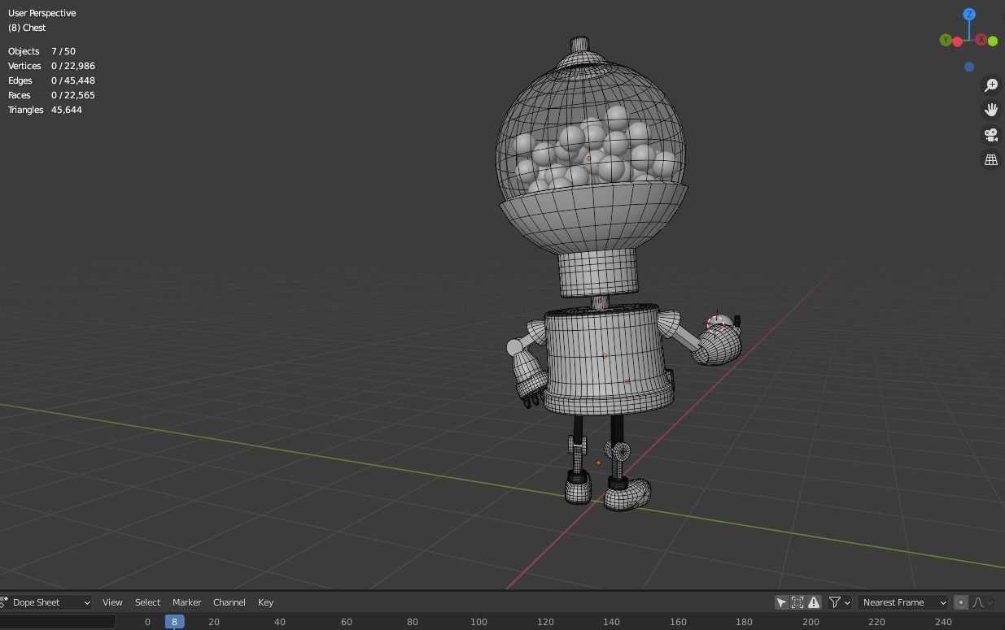Click the Faces '0 / 22,565' statistic
1005x630 pixels.
[x=73, y=95]
